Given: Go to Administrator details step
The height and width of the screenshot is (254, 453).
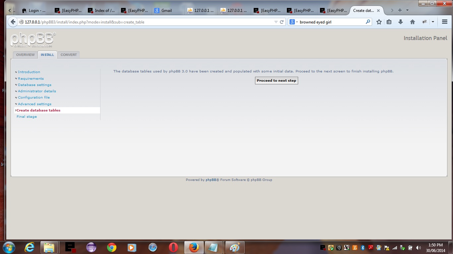Looking at the screenshot, I should pos(37,91).
